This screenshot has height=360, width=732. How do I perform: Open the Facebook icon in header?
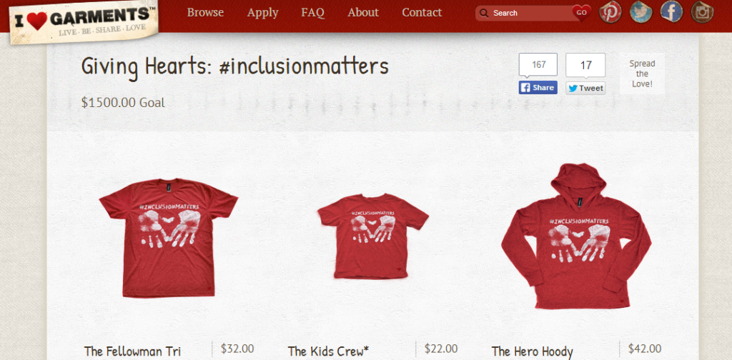(x=671, y=12)
